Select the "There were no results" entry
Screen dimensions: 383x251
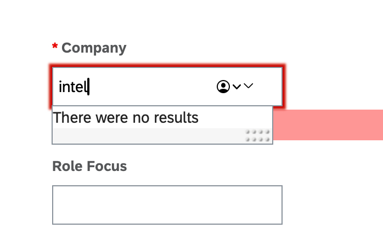(x=126, y=117)
